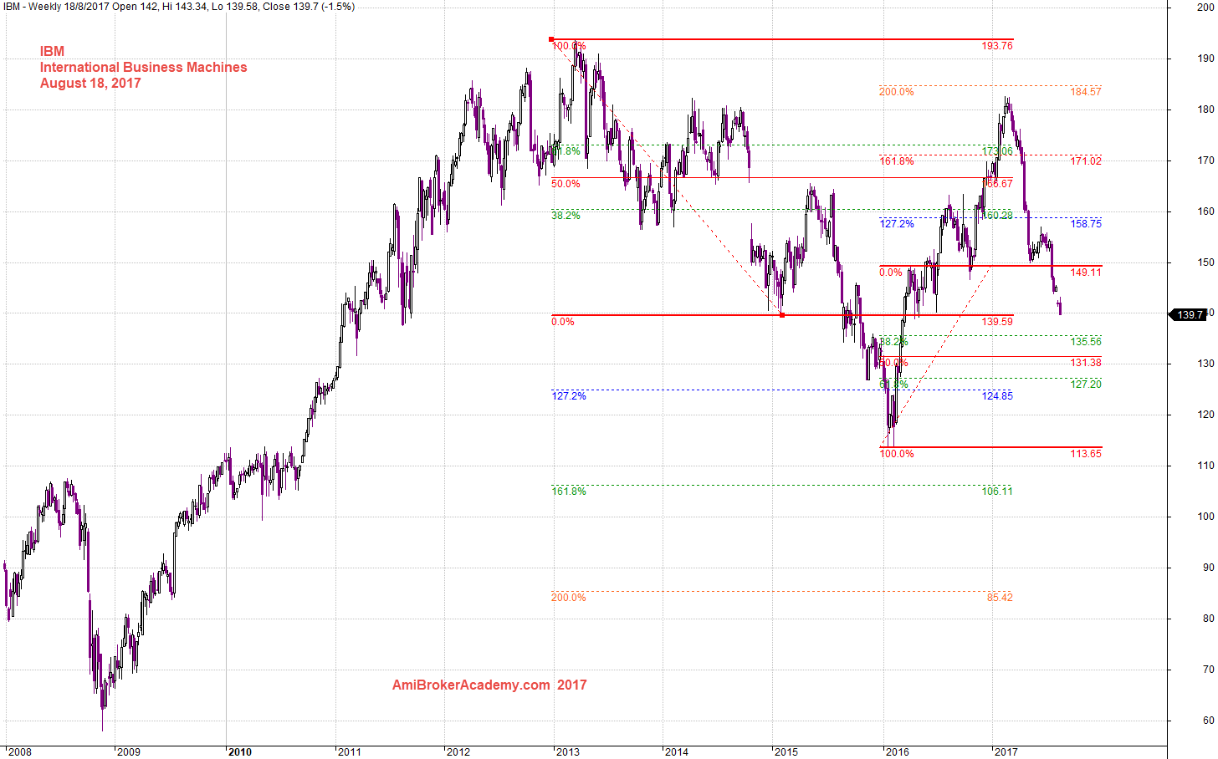The width and height of the screenshot is (1218, 759).
Task: Select the 80 tick on the price axis
Action: (x=1208, y=619)
